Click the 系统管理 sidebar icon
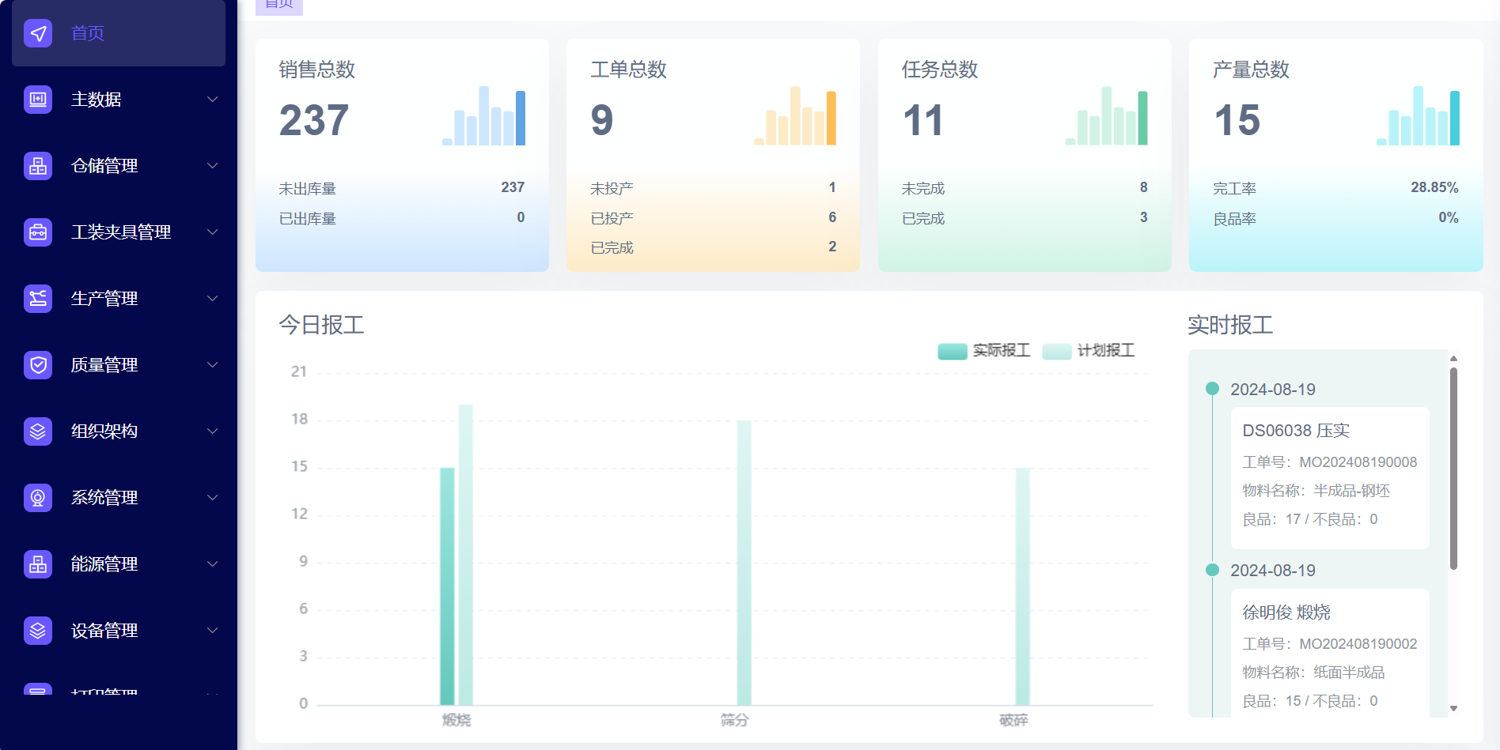The image size is (1500, 750). 38,498
